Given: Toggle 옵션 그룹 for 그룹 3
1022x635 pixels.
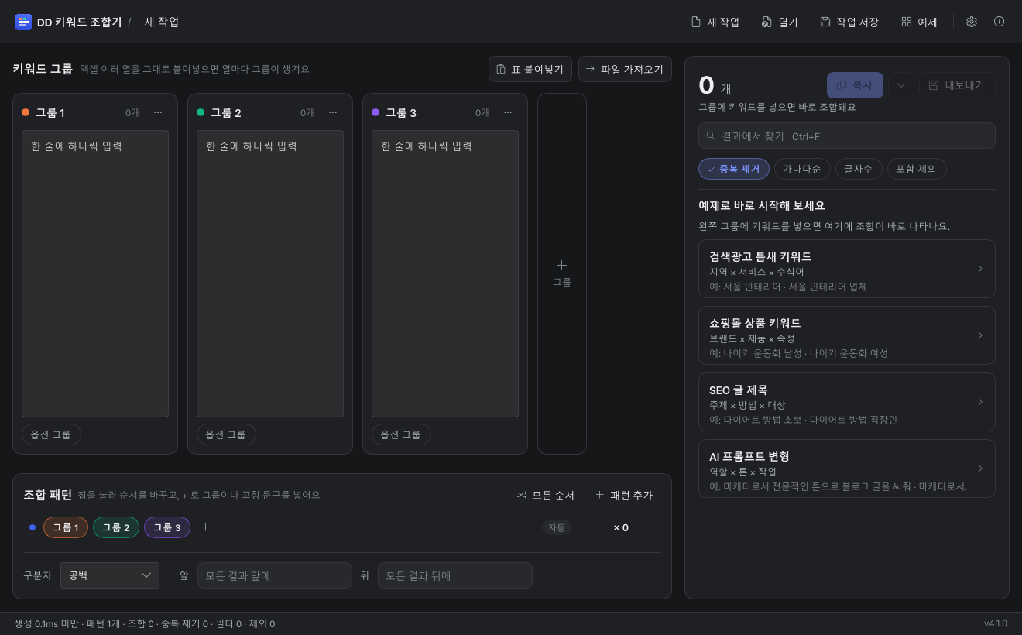Looking at the screenshot, I should coord(401,434).
